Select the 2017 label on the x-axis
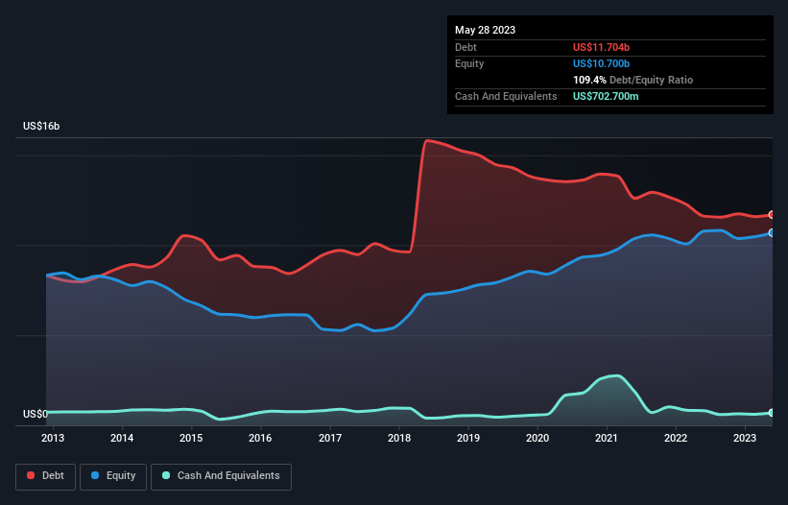Screen dimensions: 788x505 tap(330, 438)
